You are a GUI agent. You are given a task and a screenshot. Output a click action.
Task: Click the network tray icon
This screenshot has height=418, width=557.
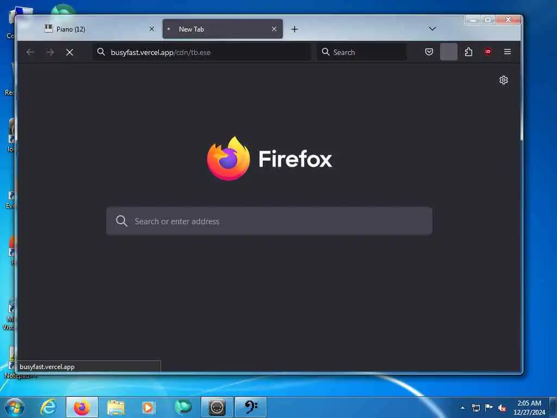pyautogui.click(x=475, y=408)
